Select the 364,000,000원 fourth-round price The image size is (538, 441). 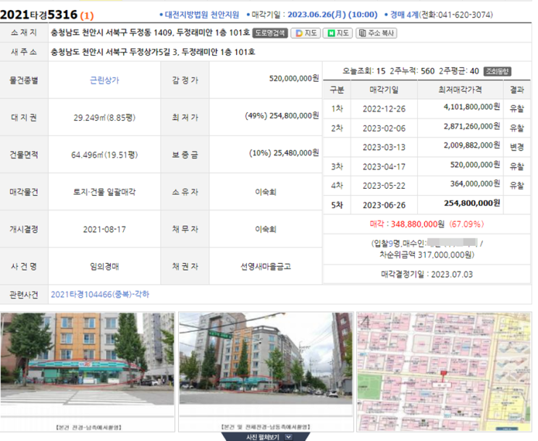coord(475,184)
